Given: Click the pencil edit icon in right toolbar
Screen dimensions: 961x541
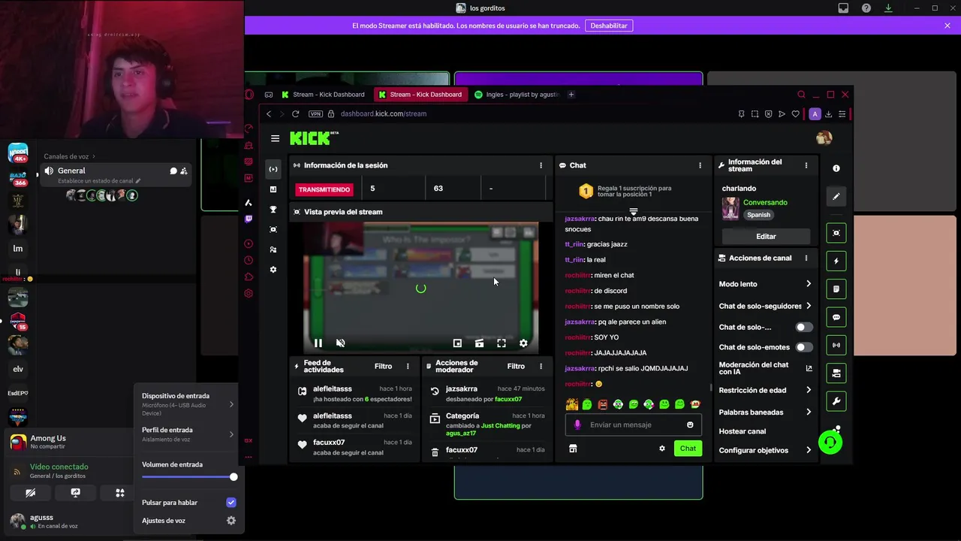Looking at the screenshot, I should click(x=836, y=196).
